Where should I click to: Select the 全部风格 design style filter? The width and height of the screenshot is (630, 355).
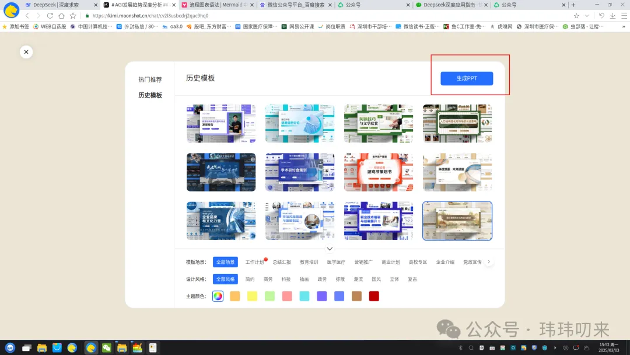coord(225,279)
